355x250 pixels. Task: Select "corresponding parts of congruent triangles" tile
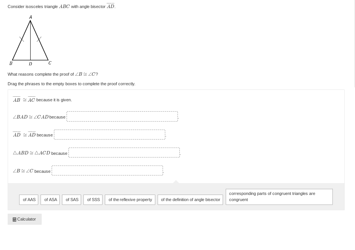coord(279,197)
